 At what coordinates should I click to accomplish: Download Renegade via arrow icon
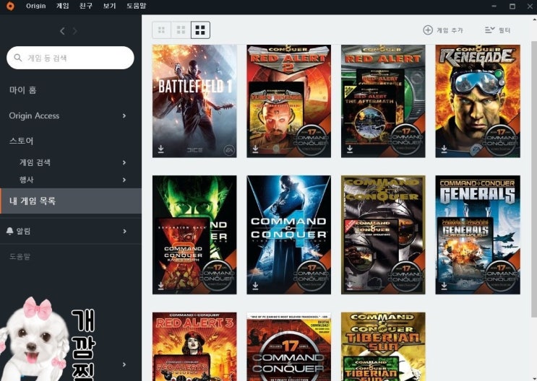pyautogui.click(x=444, y=149)
